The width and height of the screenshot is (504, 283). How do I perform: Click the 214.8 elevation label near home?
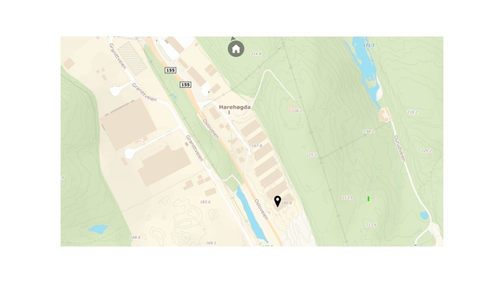[x=256, y=54]
